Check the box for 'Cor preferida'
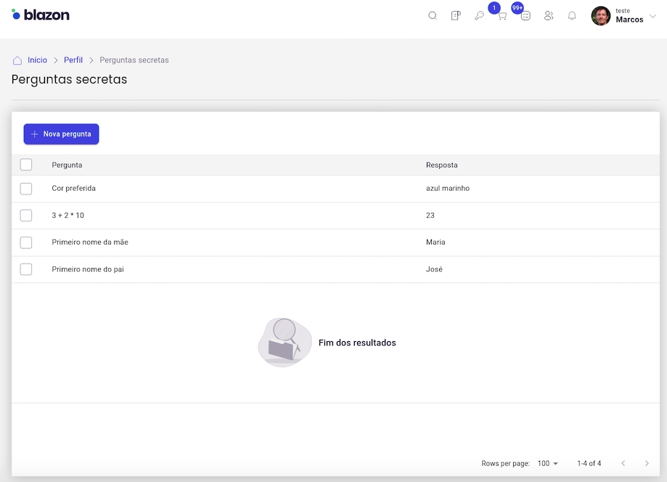Screen dimensions: 667x482 point(26,189)
